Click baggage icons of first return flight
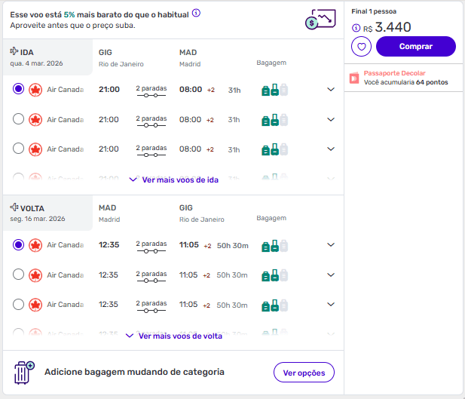 274,245
